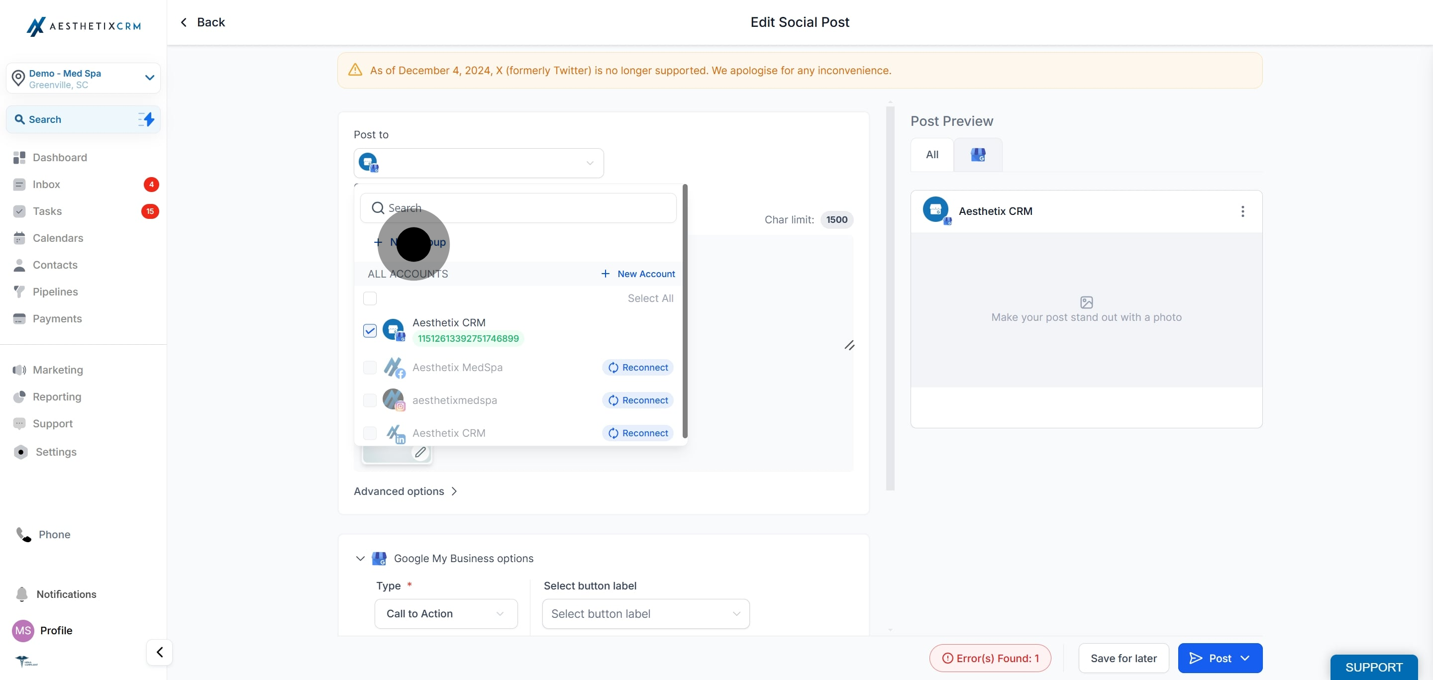Click the Notifications bell icon
Image resolution: width=1433 pixels, height=680 pixels.
coord(22,594)
